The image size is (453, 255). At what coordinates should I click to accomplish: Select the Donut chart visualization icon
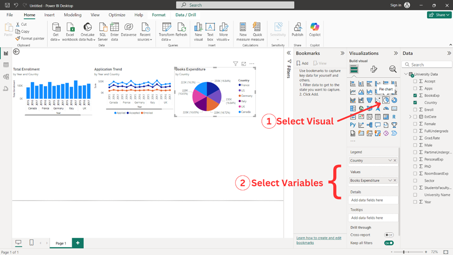point(394,101)
